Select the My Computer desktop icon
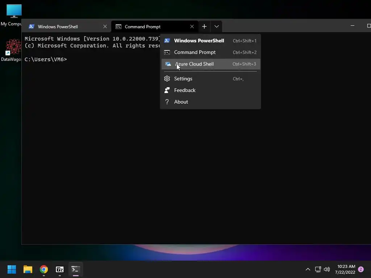This screenshot has width=371, height=278. [x=11, y=15]
